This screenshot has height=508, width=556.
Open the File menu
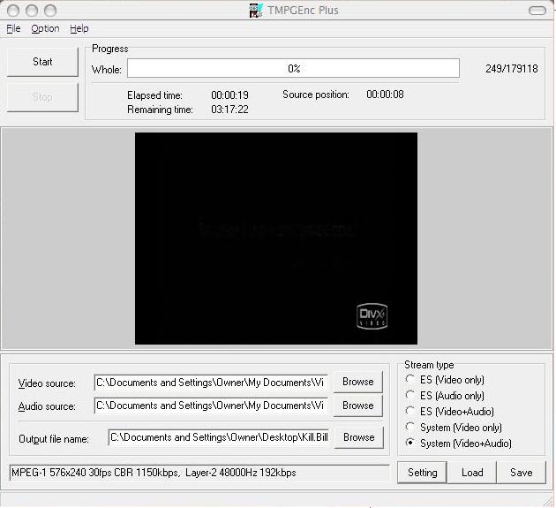13,28
